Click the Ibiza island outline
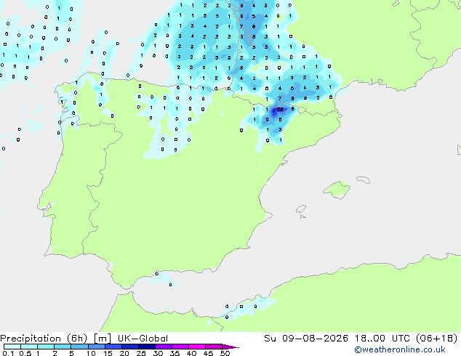 coord(301,209)
